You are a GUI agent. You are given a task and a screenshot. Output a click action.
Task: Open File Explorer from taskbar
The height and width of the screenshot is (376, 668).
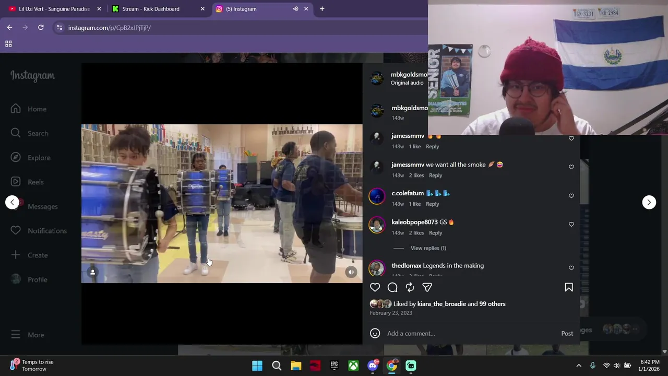pos(296,366)
